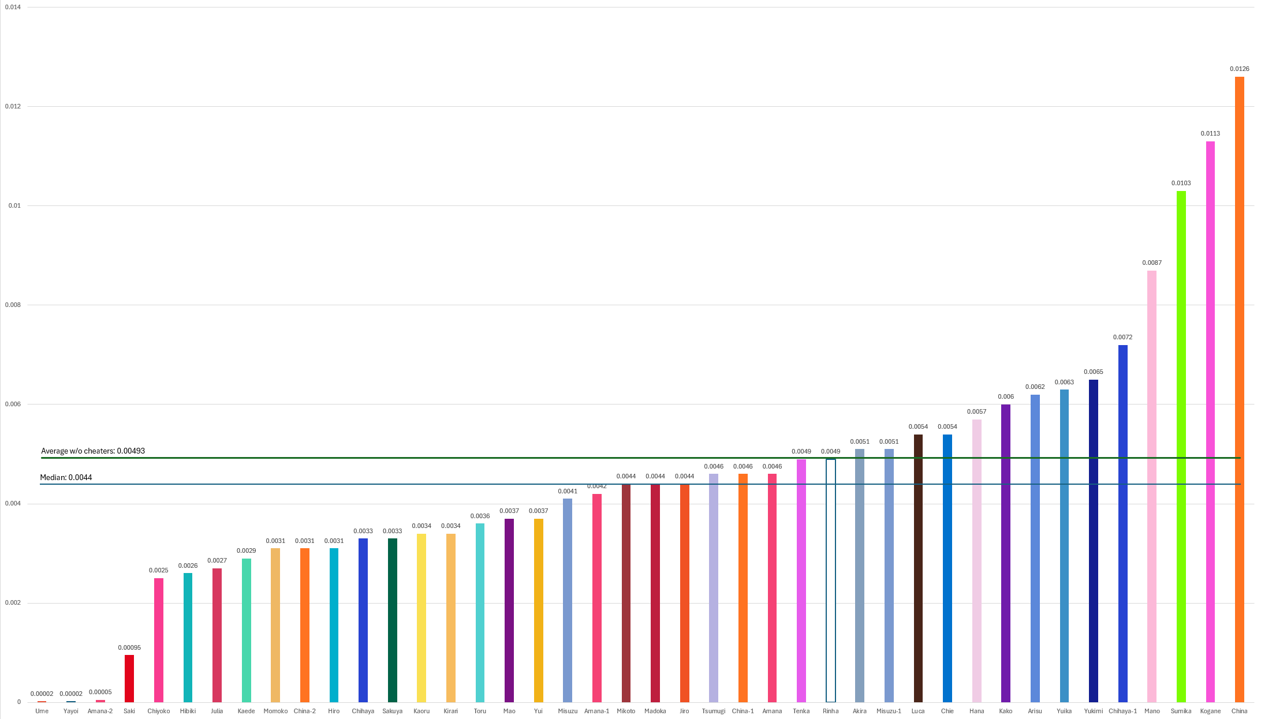Click the 0.00095 data label above Saki

129,647
